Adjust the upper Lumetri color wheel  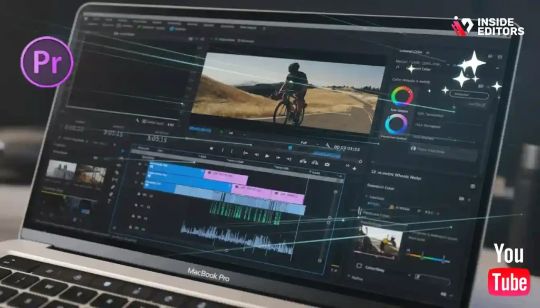tap(402, 96)
